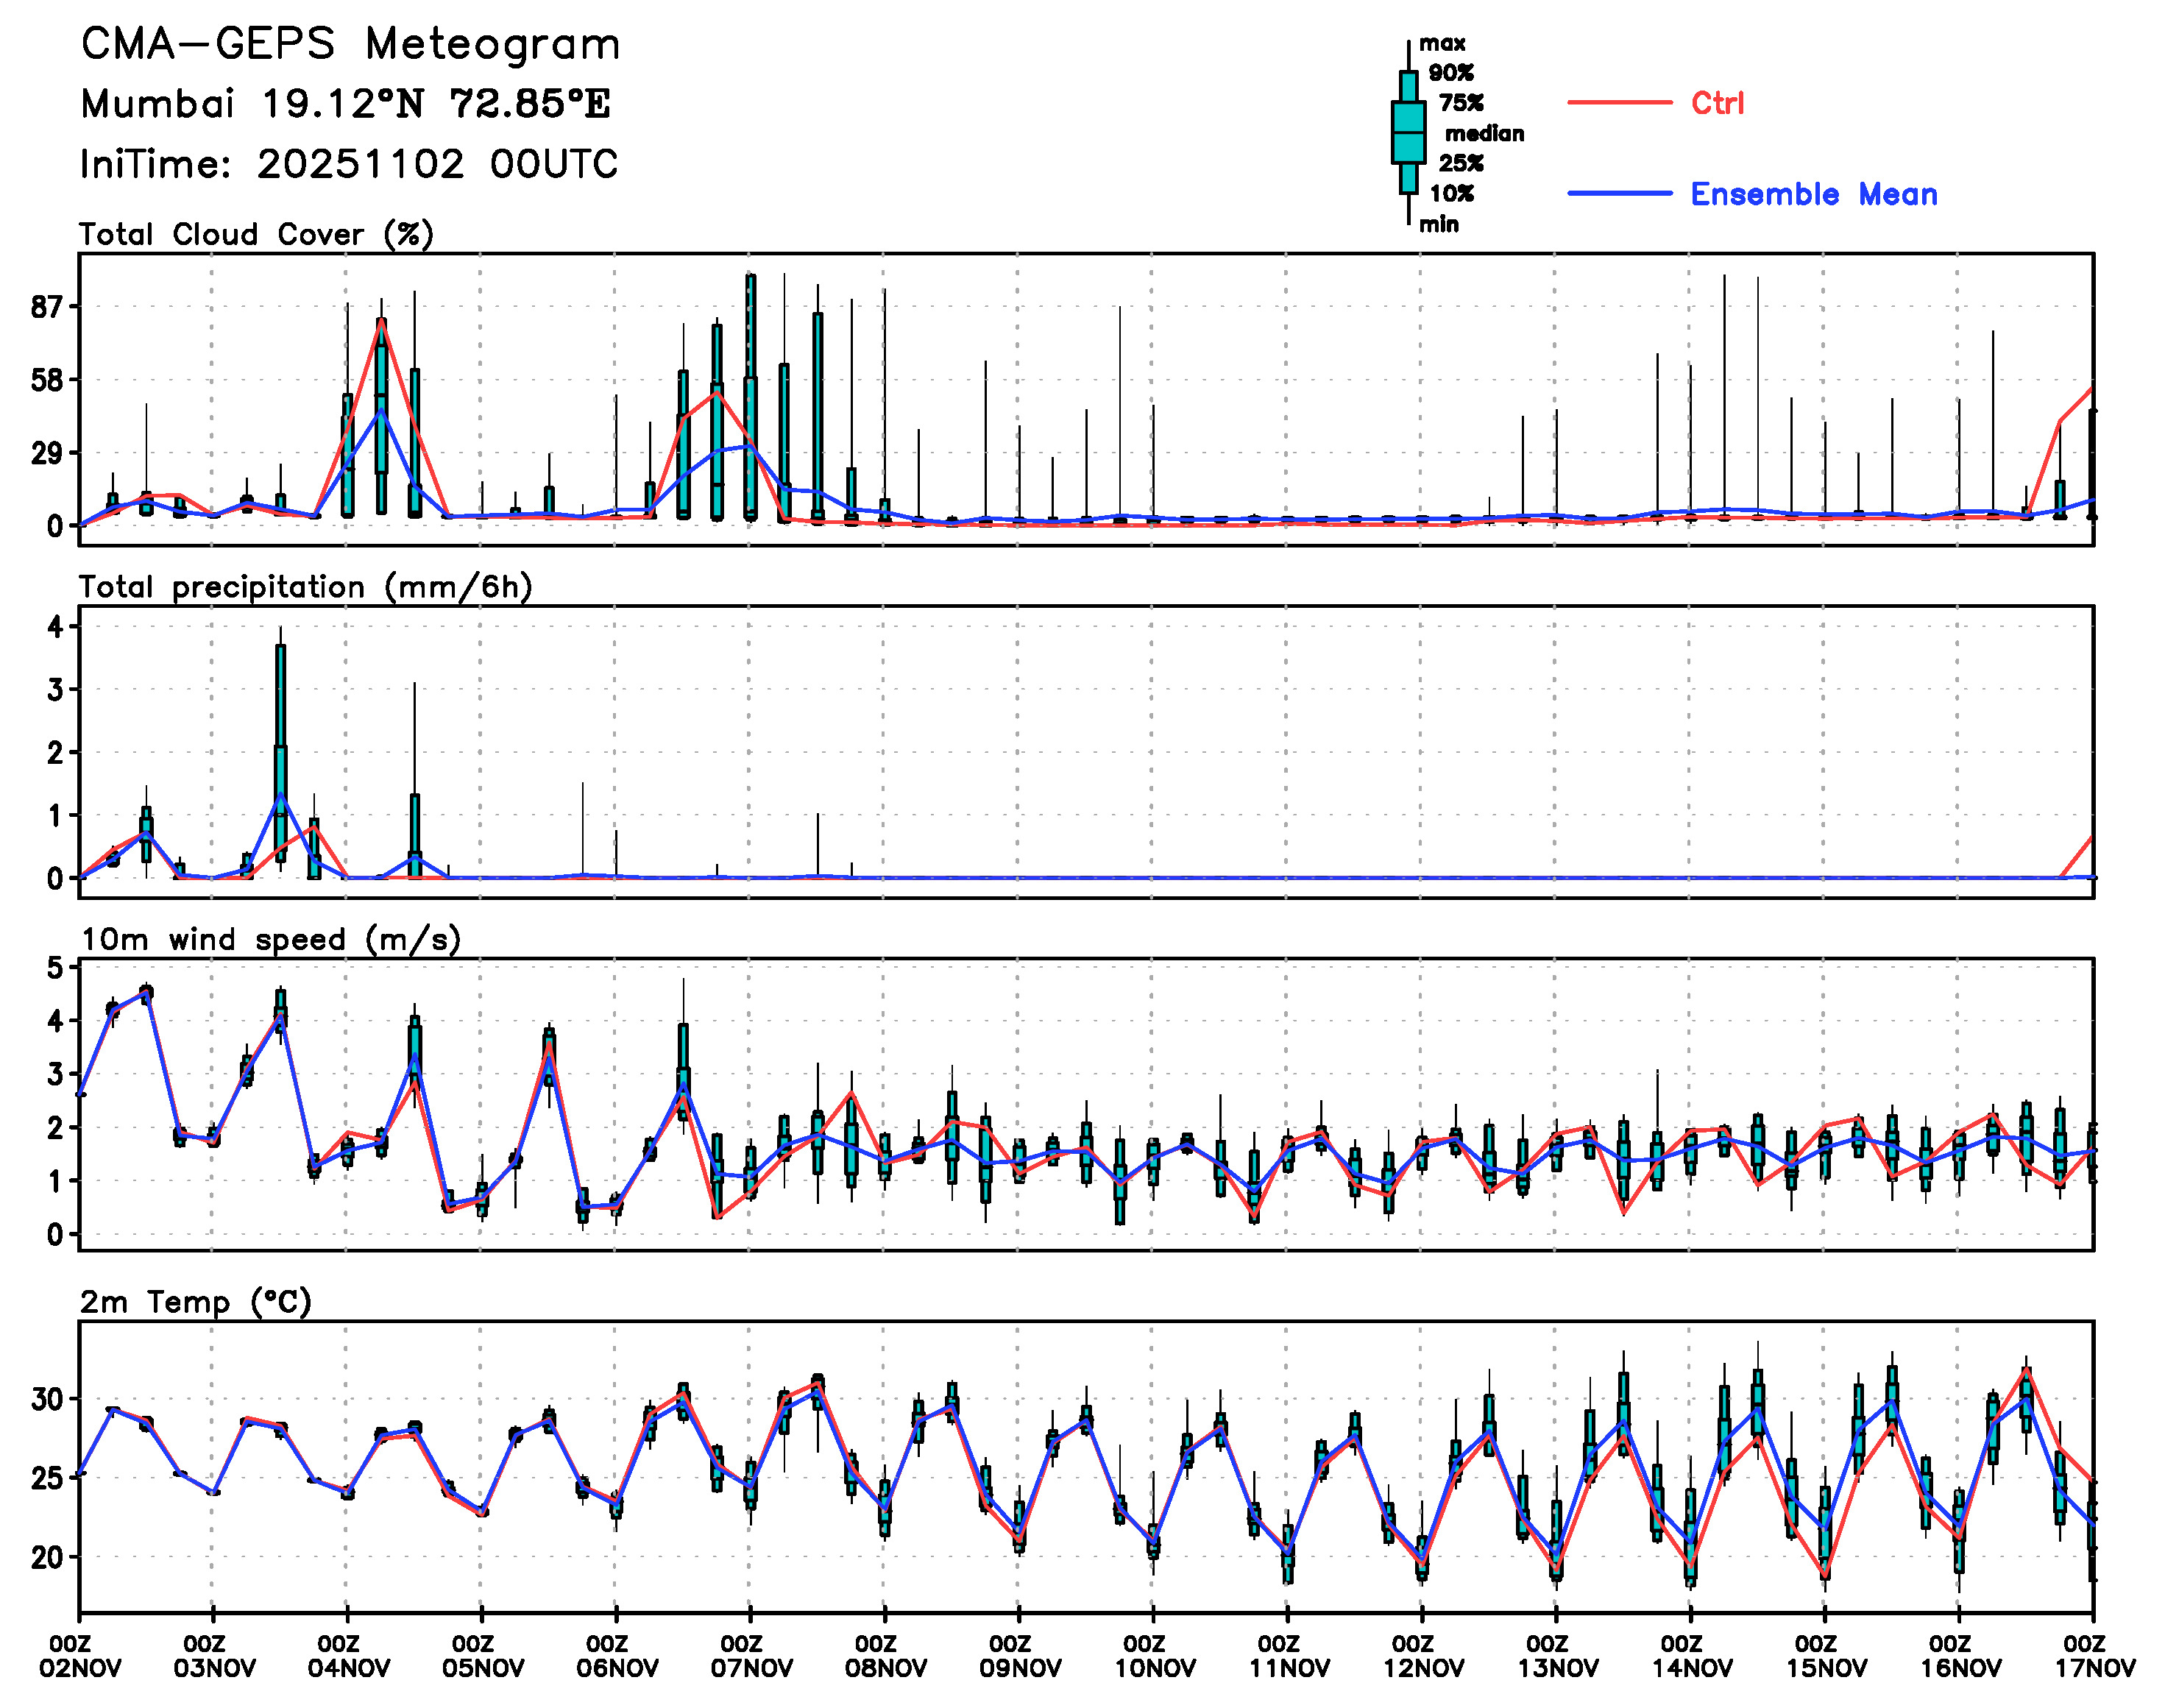Click the 00Z 17NOV time axis label
Screen dimensions: 2165x1708
[x=2094, y=1656]
